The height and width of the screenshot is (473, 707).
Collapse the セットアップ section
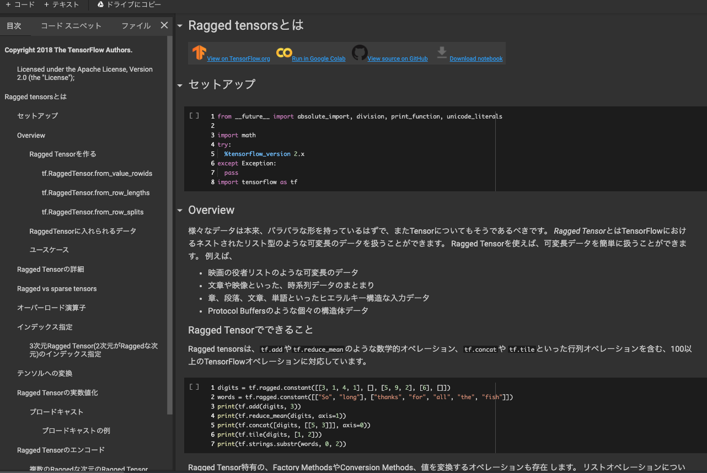[180, 85]
